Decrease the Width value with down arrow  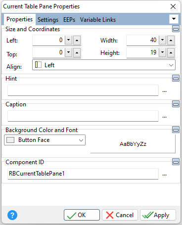pyautogui.click(x=163, y=40)
